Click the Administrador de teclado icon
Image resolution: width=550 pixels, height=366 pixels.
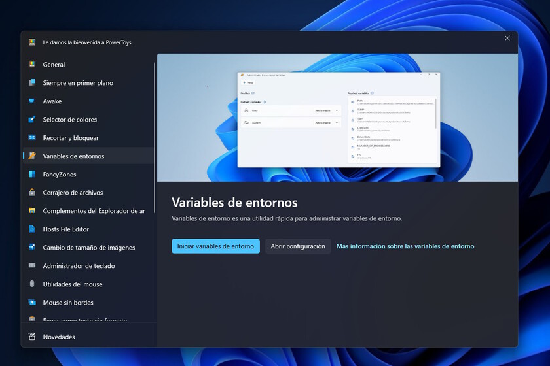pos(32,265)
